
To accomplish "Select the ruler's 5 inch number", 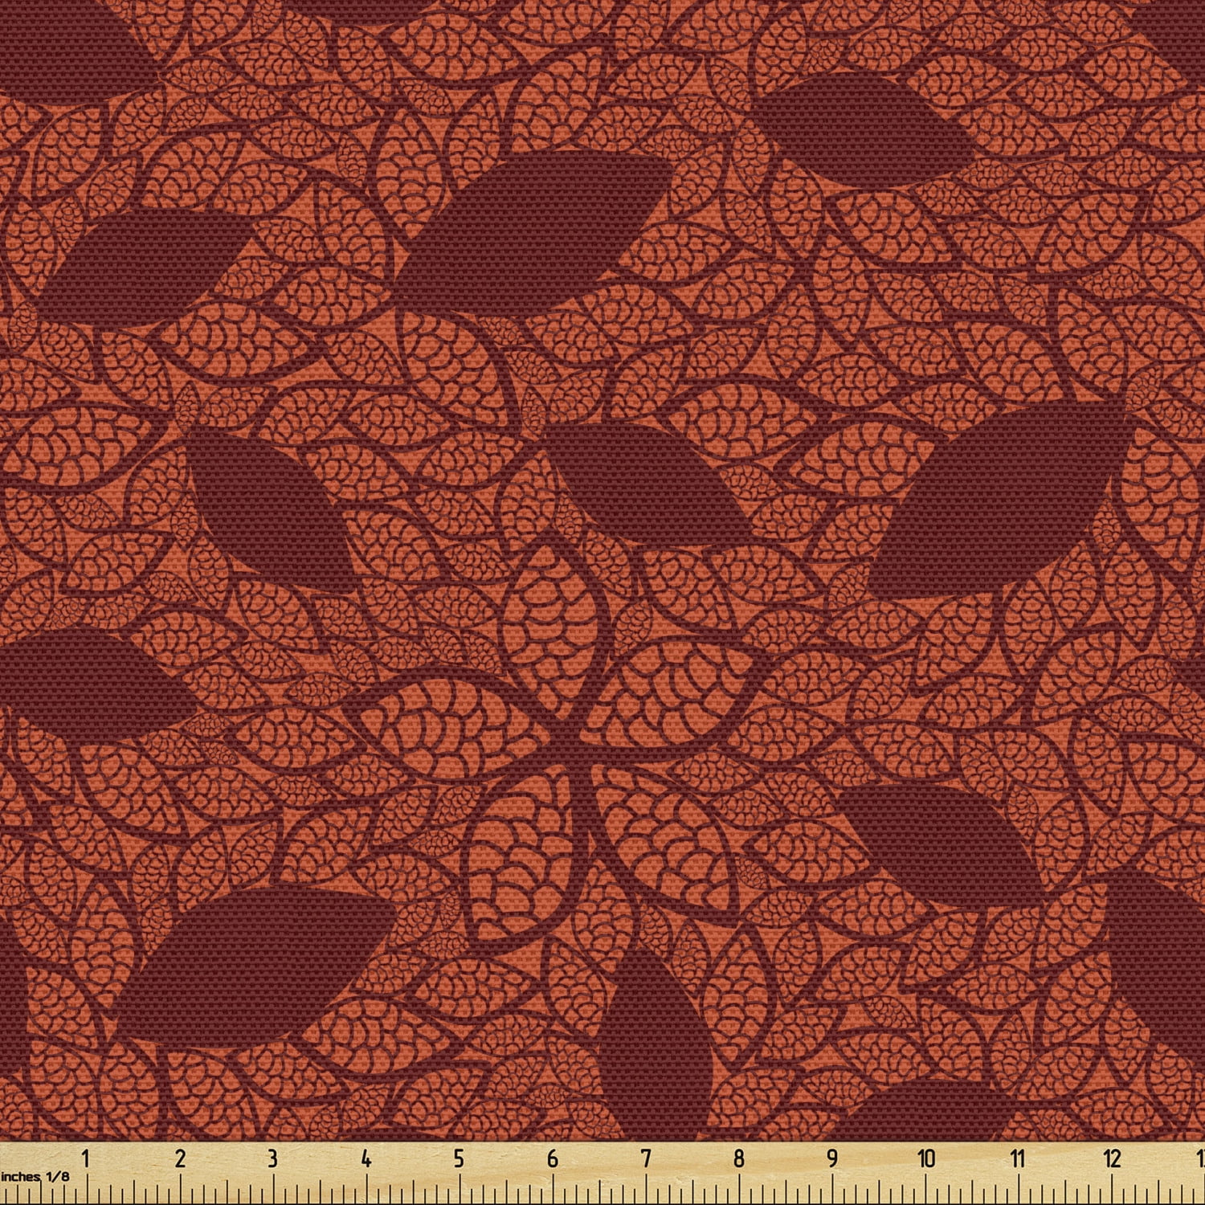I will click(x=459, y=1158).
